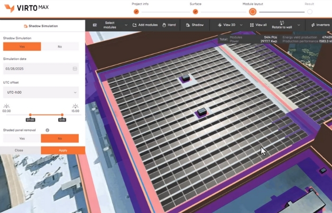332x213 pixels.
Task: Go to the Result step
Action: pyautogui.click(x=310, y=11)
